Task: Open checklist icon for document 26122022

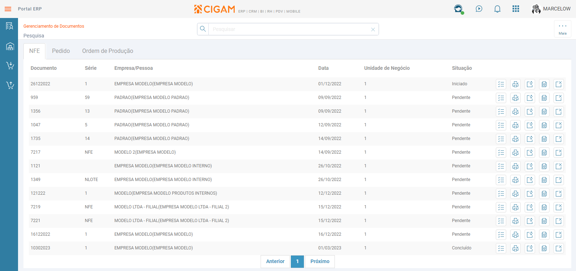Action: [501, 84]
